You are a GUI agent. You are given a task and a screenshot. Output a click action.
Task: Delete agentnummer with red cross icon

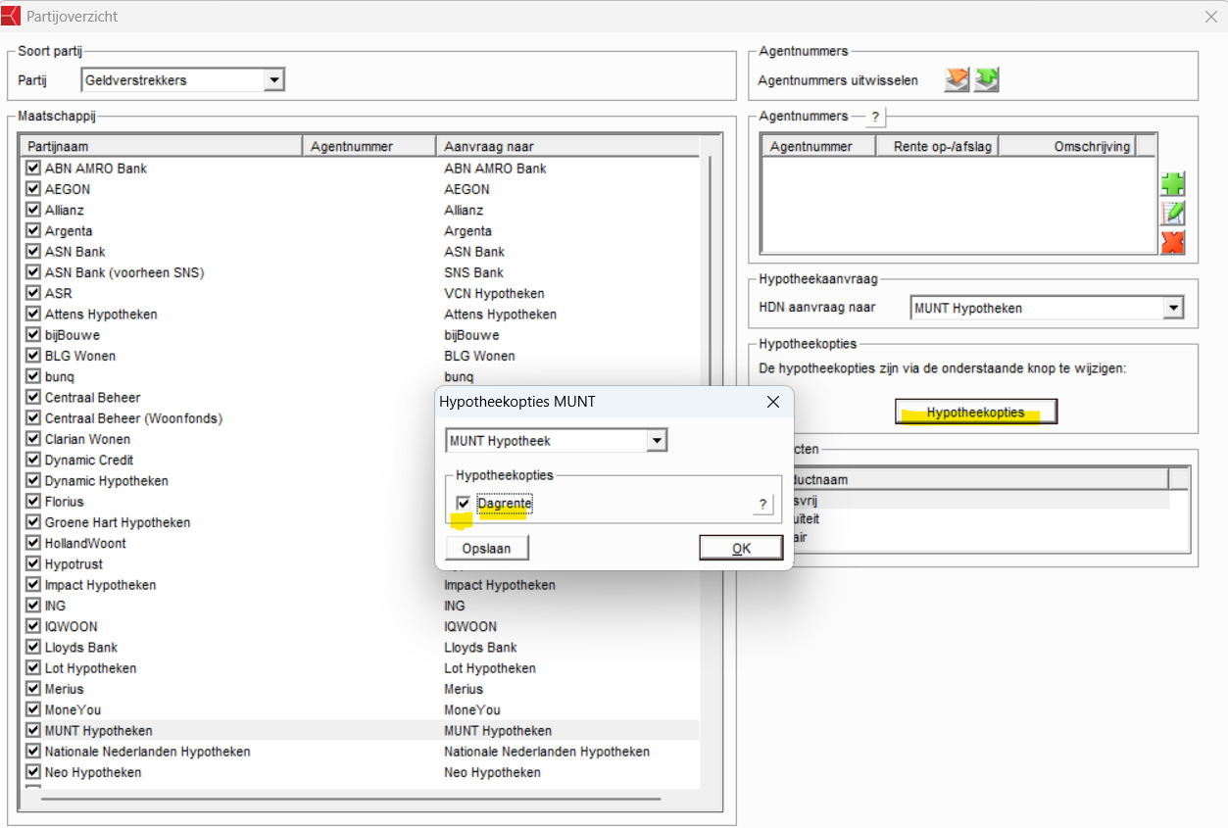pos(1172,242)
